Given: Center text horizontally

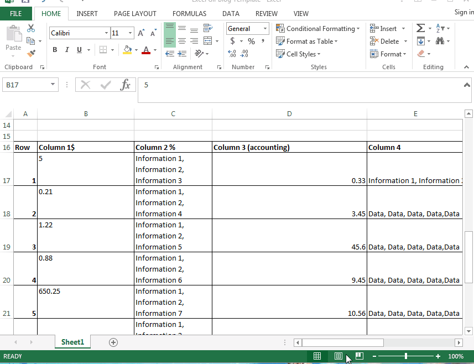Looking at the screenshot, I should (x=182, y=41).
